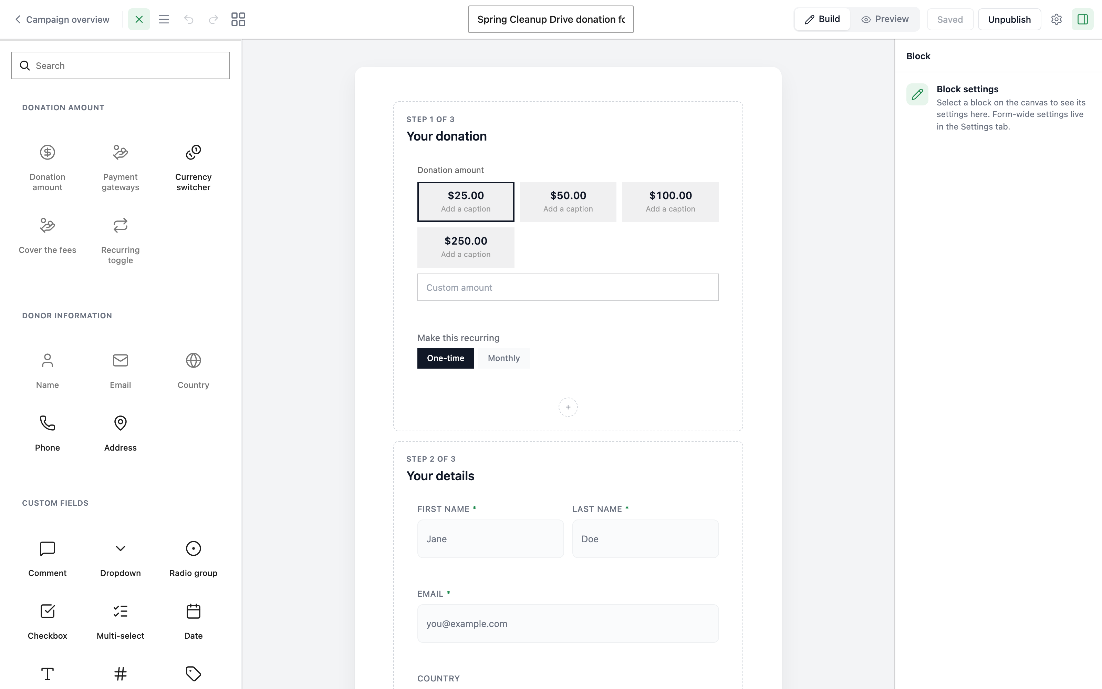The height and width of the screenshot is (689, 1102).
Task: Select the $100.00 donation amount
Action: (x=670, y=202)
